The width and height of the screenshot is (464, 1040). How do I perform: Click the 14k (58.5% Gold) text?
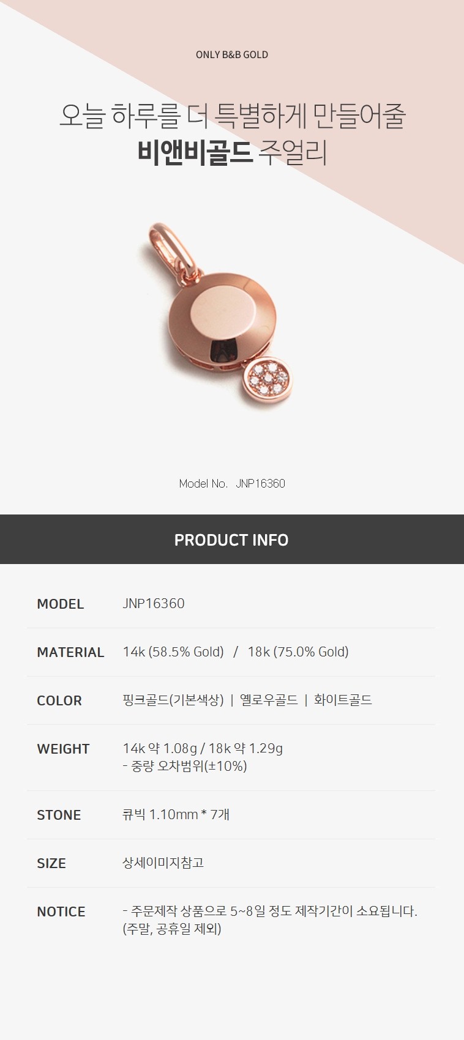[173, 652]
